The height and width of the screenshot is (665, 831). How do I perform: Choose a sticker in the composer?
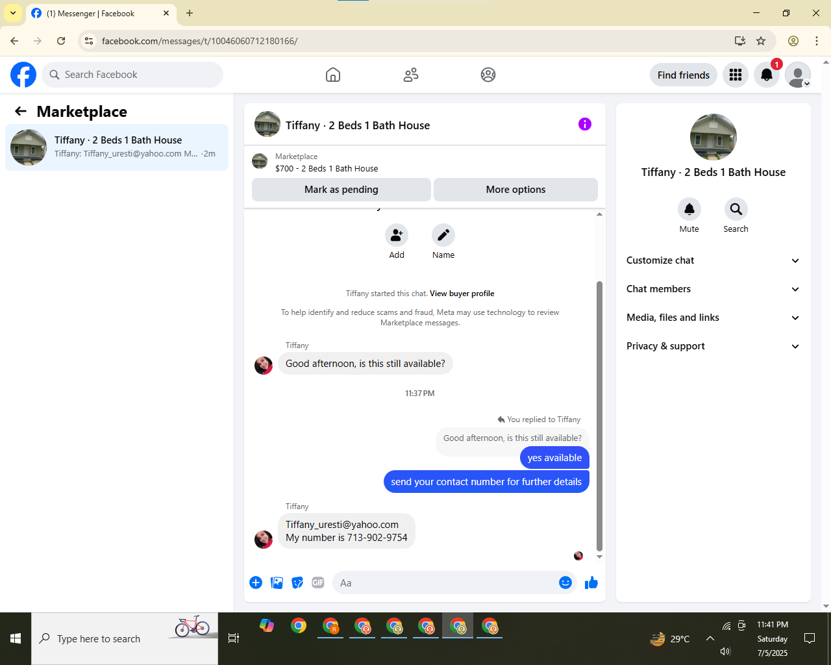click(x=297, y=583)
